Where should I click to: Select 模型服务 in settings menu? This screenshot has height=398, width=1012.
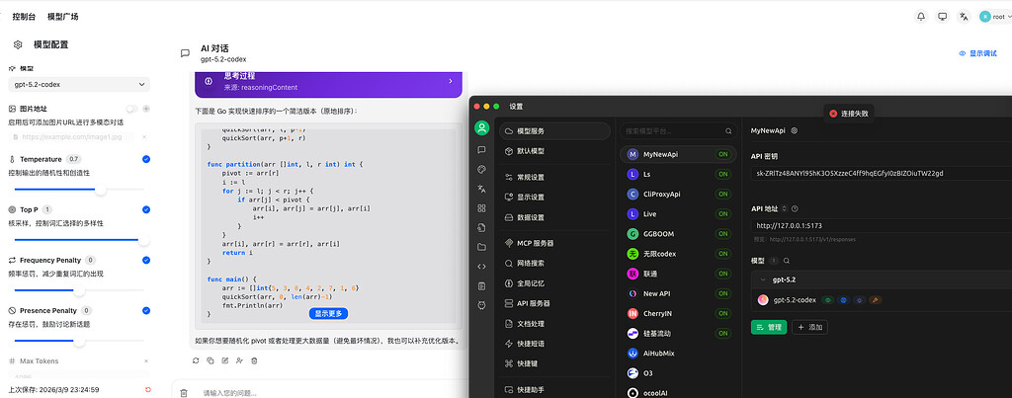click(554, 131)
